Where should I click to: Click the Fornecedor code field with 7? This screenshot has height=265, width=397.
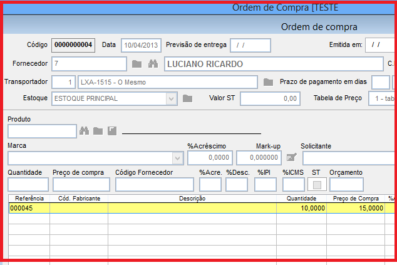coord(89,64)
